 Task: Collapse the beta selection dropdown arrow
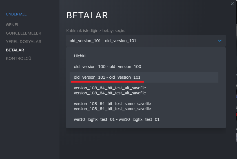click(x=220, y=41)
